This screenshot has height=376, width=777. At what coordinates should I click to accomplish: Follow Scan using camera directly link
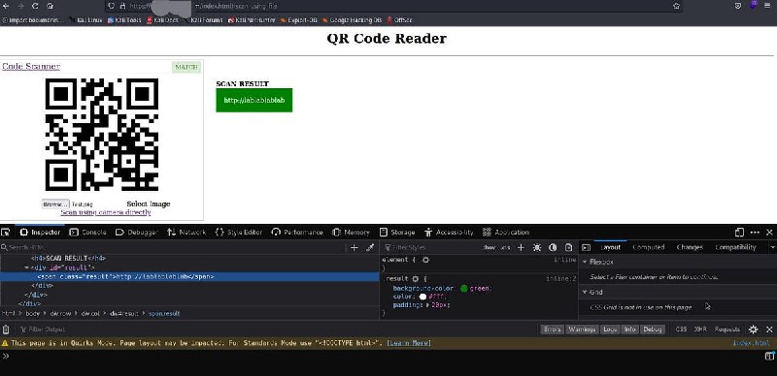pos(106,212)
